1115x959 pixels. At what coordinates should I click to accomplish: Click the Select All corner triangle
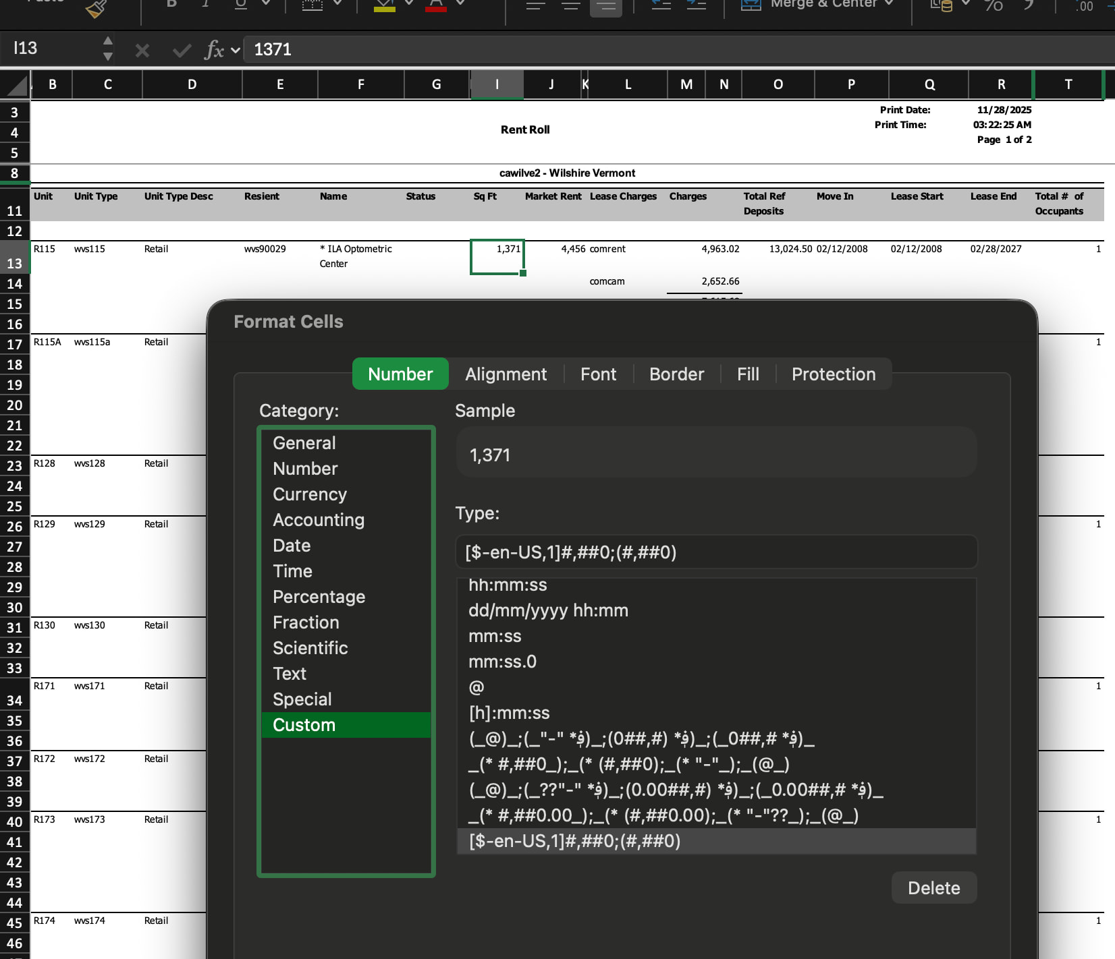[x=16, y=85]
